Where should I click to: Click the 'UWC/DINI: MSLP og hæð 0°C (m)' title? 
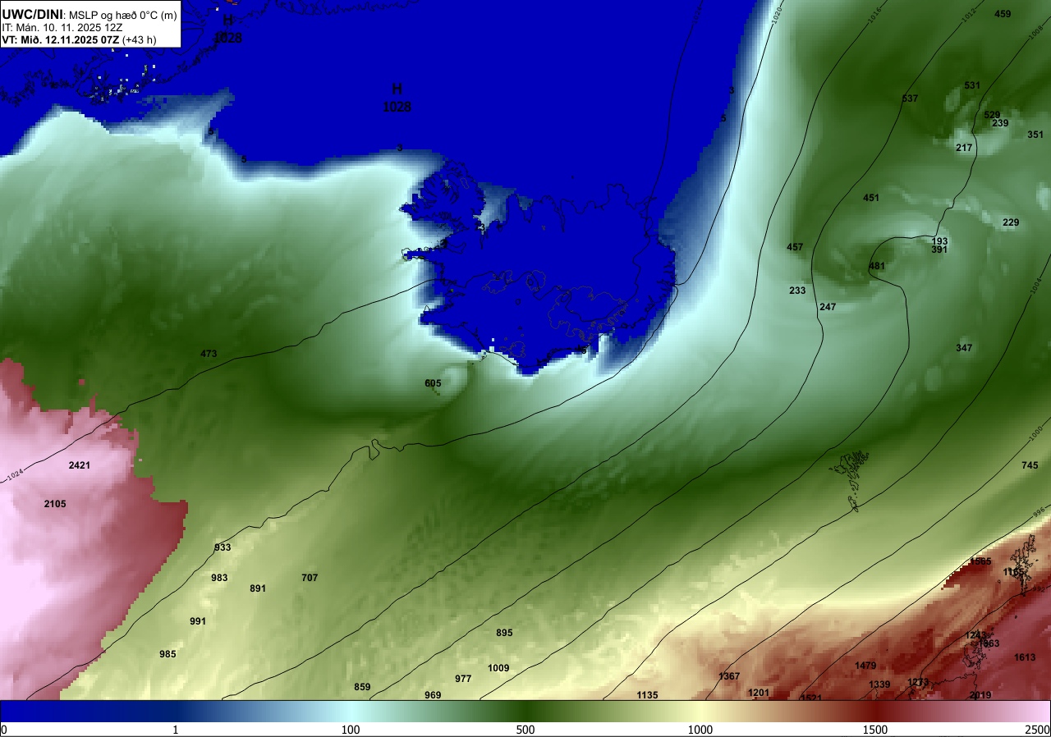89,13
